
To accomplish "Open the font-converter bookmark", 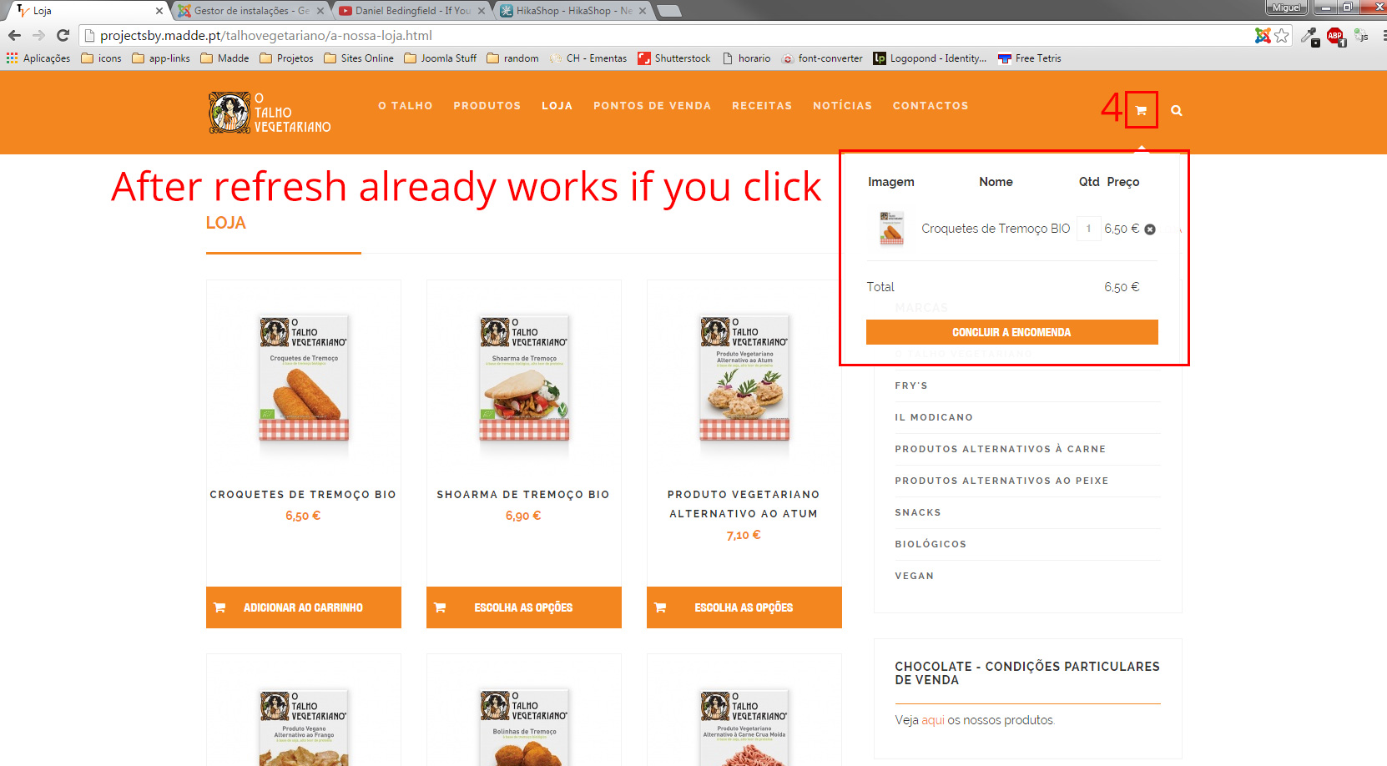I will (822, 58).
